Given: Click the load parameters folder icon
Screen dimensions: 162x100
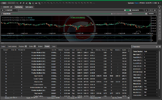Looking at the screenshot, I should coord(157,47).
